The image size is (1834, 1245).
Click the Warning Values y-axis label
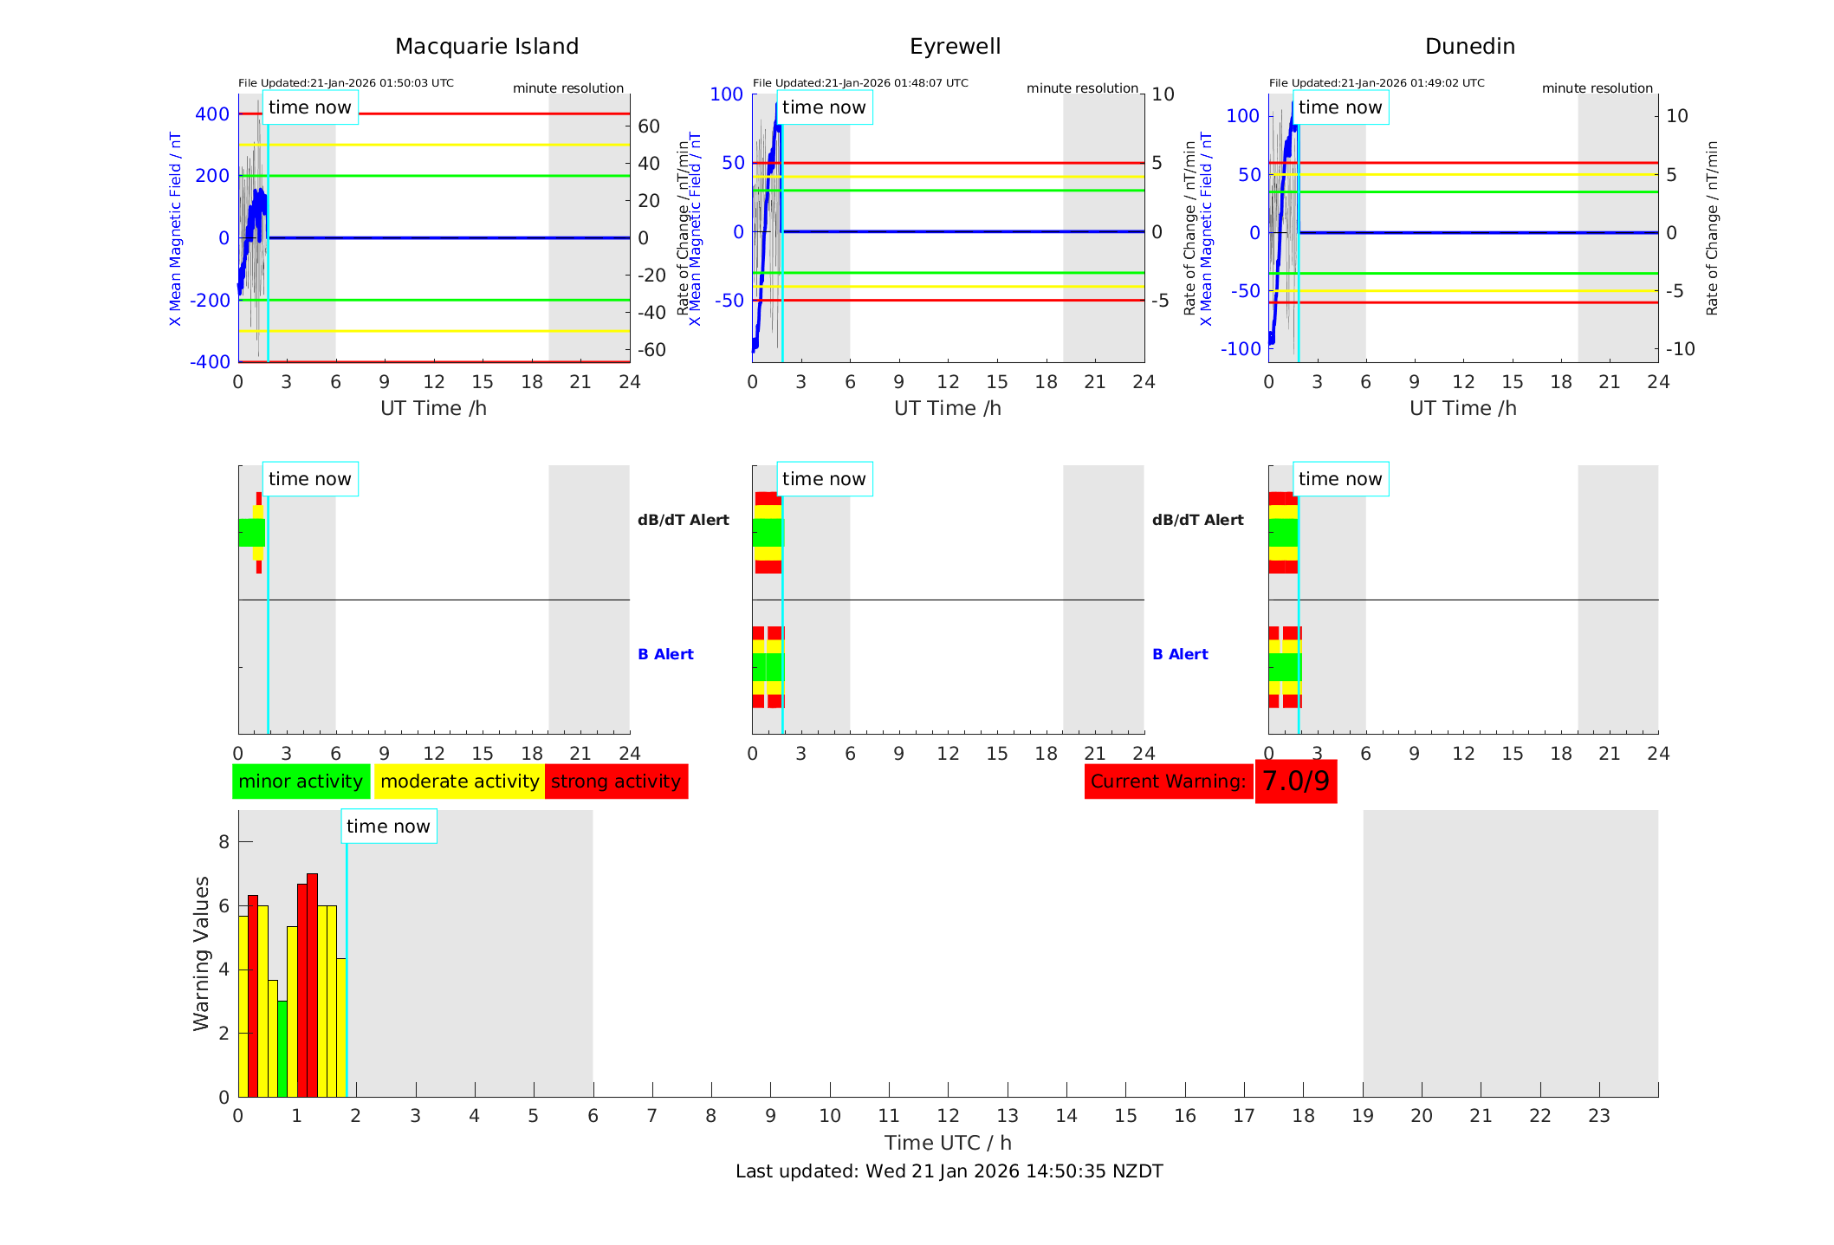click(x=201, y=953)
